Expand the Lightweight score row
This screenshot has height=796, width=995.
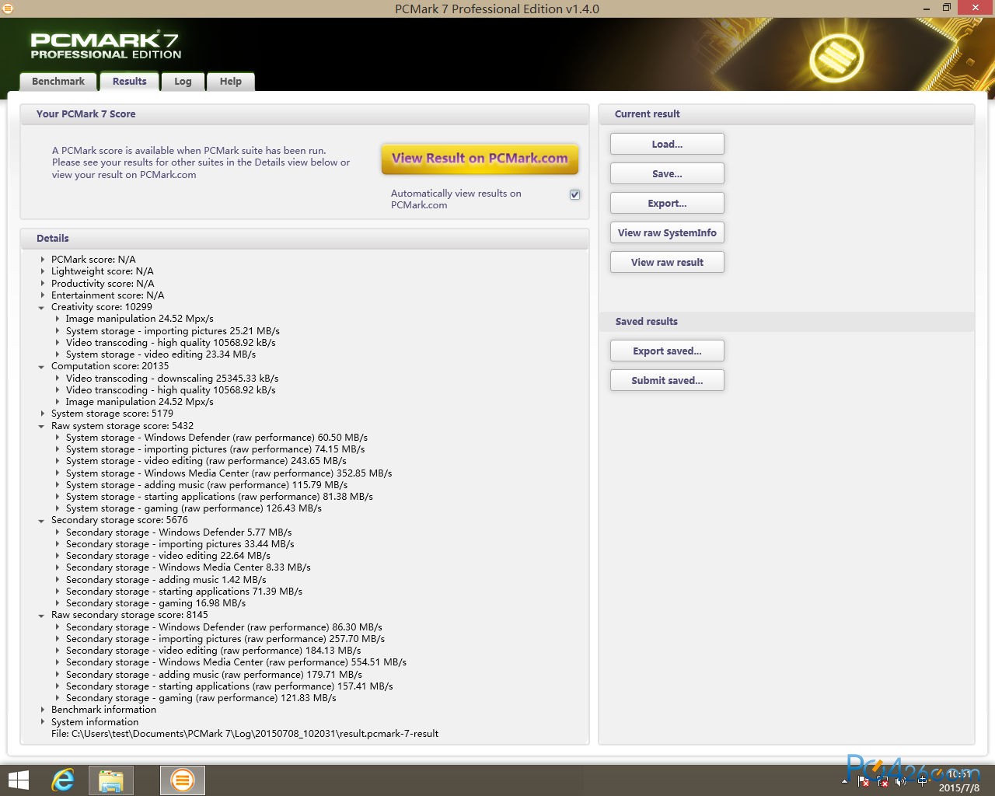tap(42, 271)
